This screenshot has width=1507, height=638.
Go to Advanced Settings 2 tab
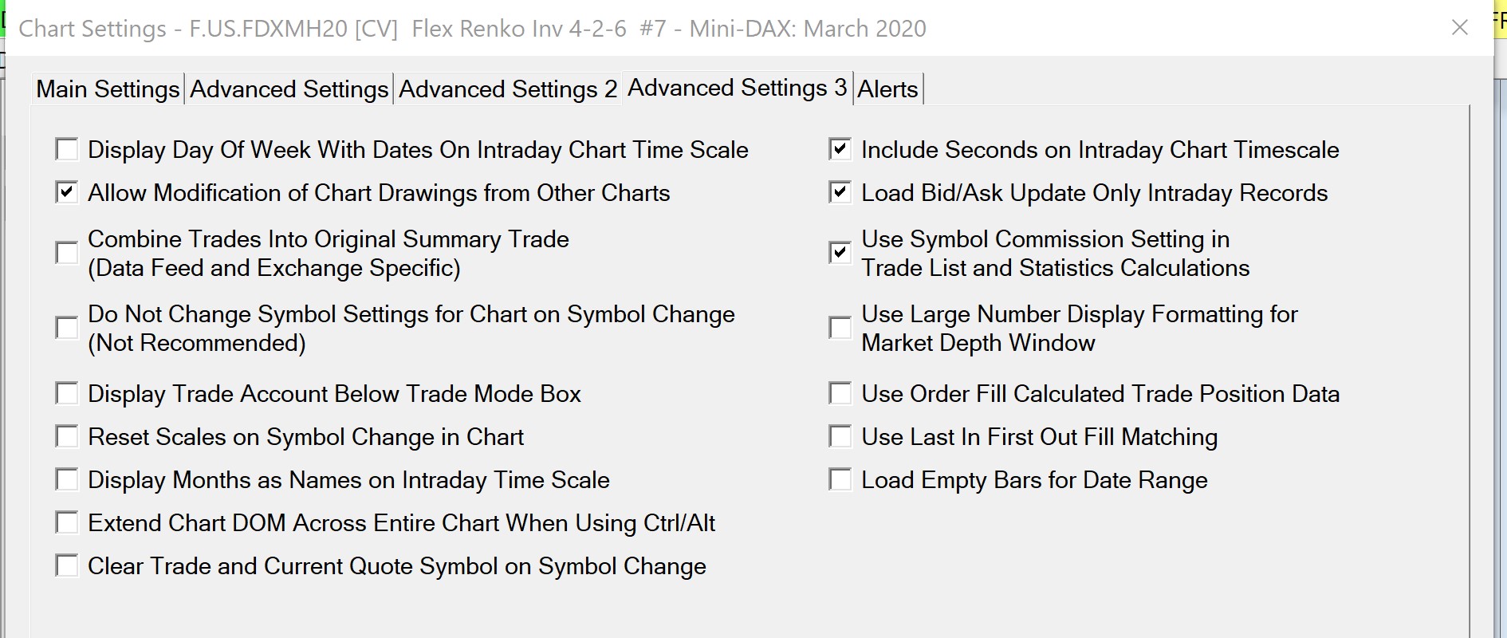point(508,89)
